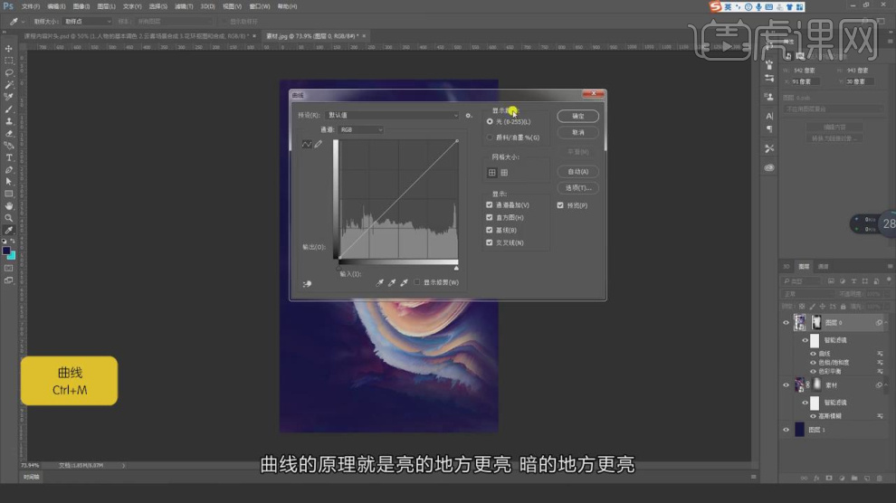Viewport: 896px width, 503px height.
Task: Open the 窗口(W) menu
Action: tap(260, 6)
